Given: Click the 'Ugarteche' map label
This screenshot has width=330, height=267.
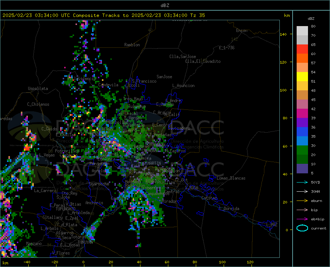Looking at the screenshot, I should 99,184.
